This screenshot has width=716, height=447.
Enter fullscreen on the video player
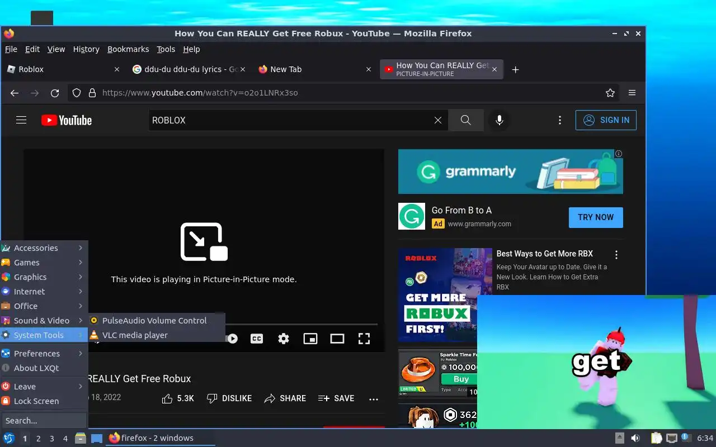click(364, 339)
